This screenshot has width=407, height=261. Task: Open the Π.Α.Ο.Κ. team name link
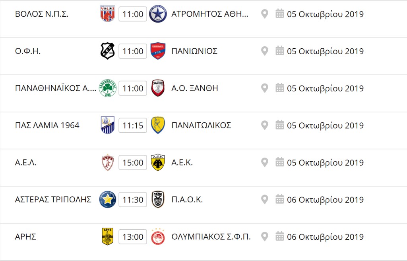click(187, 200)
